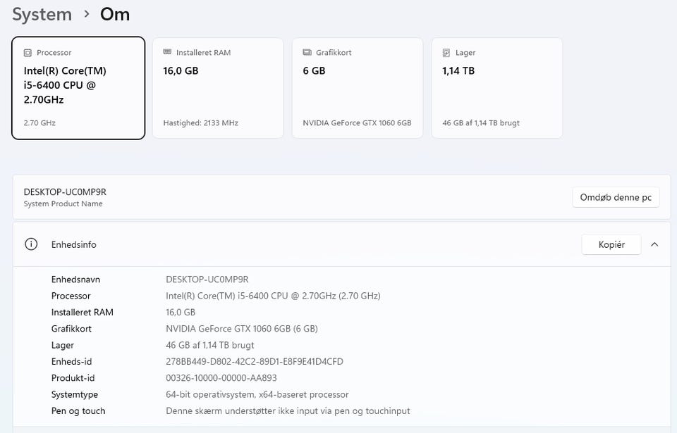The width and height of the screenshot is (677, 433).
Task: Click Omdøb denne pc button
Action: pos(616,197)
